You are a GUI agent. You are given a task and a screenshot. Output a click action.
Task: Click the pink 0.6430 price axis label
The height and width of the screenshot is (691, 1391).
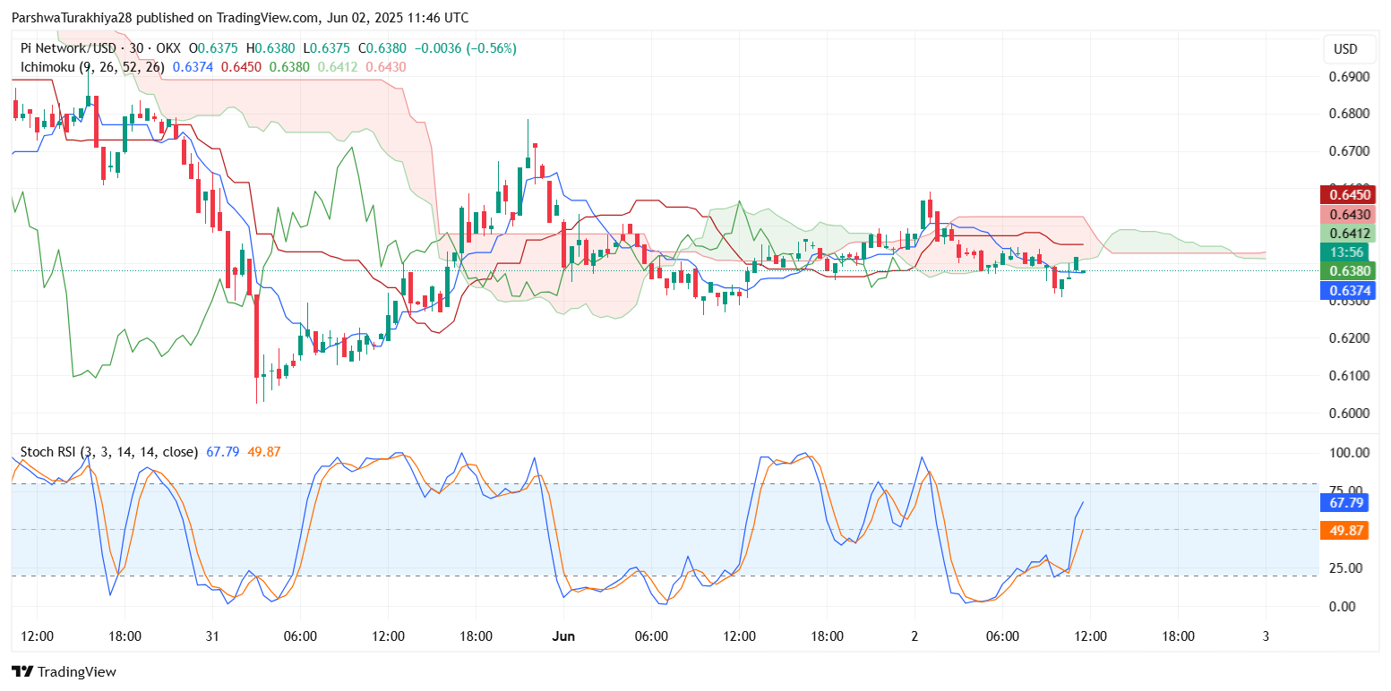click(x=1348, y=215)
